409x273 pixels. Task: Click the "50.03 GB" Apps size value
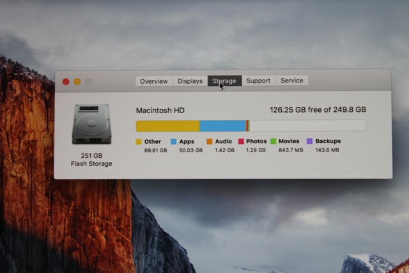click(x=190, y=150)
